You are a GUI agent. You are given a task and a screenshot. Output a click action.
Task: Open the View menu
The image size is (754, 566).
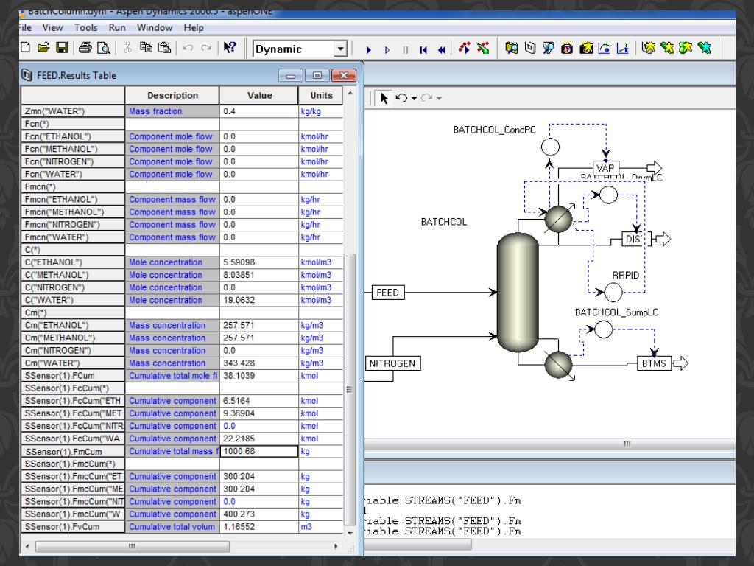52,27
